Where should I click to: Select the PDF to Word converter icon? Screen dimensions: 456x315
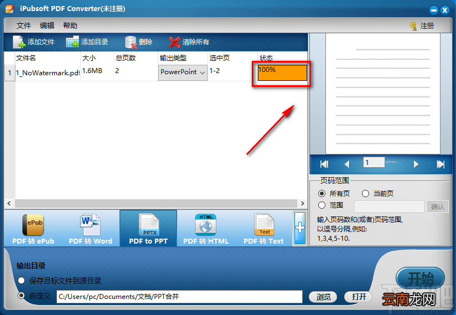click(90, 225)
